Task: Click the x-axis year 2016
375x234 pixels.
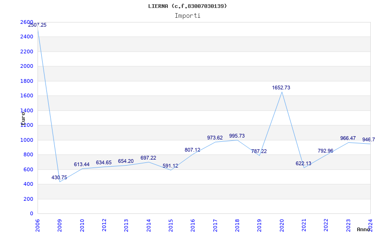Action: coord(193,225)
